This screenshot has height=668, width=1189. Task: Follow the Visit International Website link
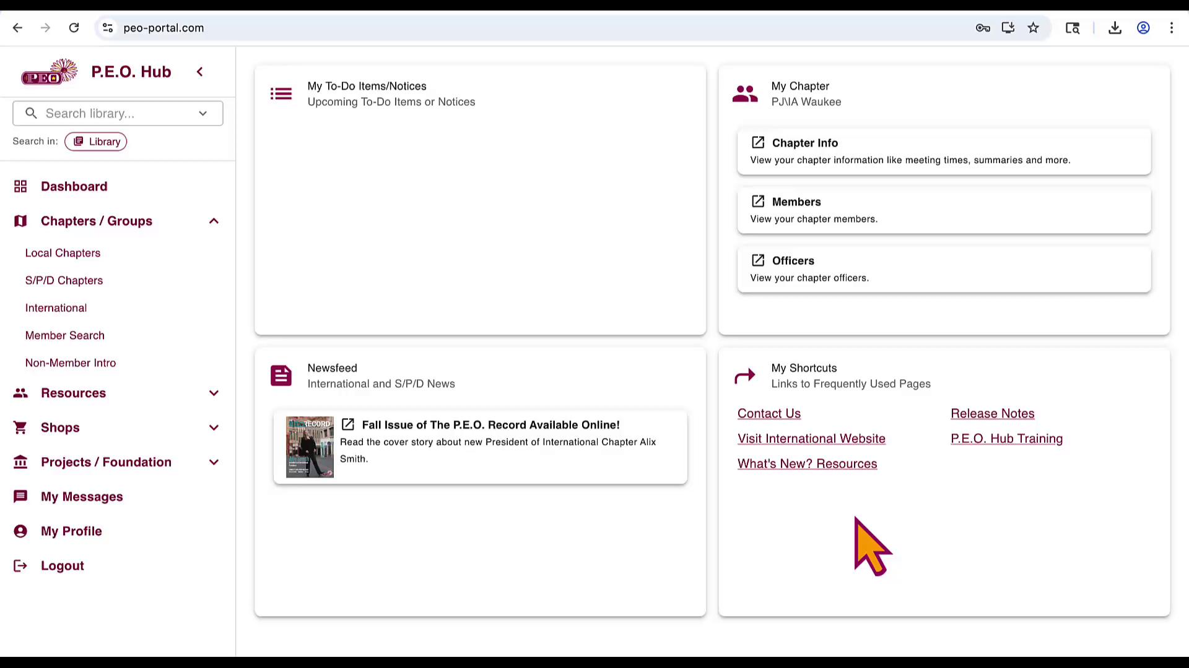click(x=811, y=439)
